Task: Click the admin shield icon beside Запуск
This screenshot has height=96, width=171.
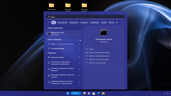Action: (87, 53)
